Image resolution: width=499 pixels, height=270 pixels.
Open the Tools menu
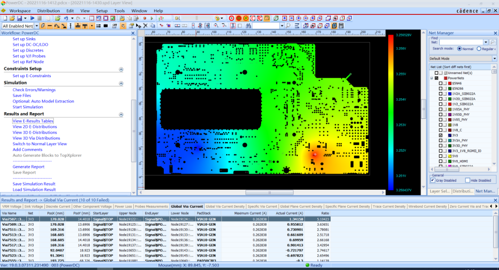pyautogui.click(x=119, y=11)
